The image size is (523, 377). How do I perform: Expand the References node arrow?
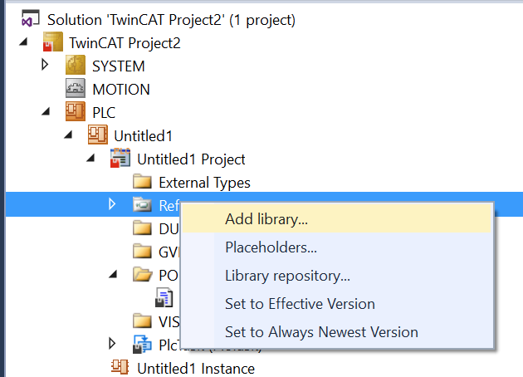point(112,204)
